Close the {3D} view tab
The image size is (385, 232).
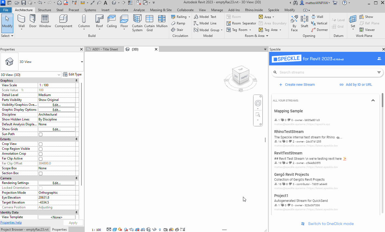click(x=156, y=49)
